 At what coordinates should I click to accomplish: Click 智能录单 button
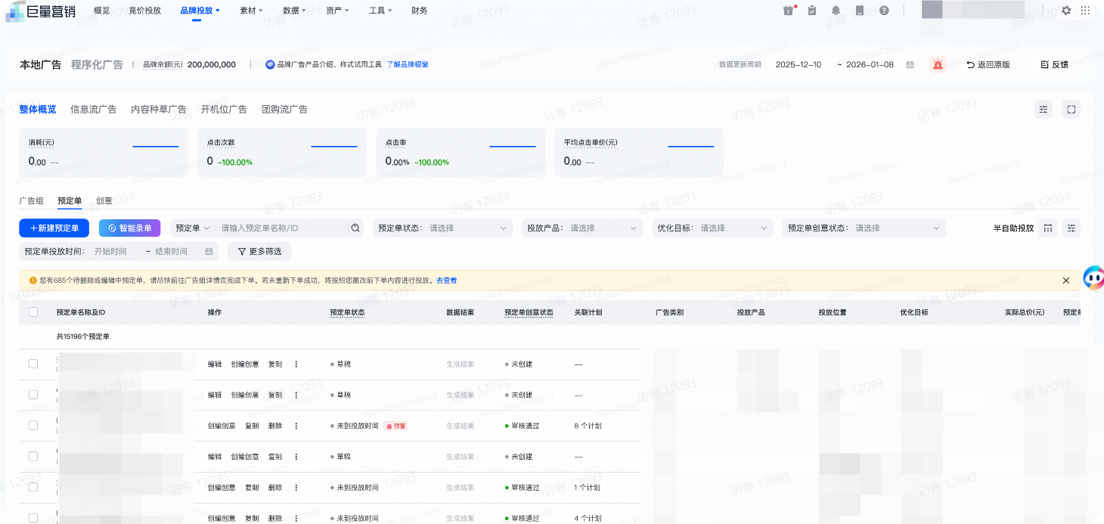click(x=130, y=228)
